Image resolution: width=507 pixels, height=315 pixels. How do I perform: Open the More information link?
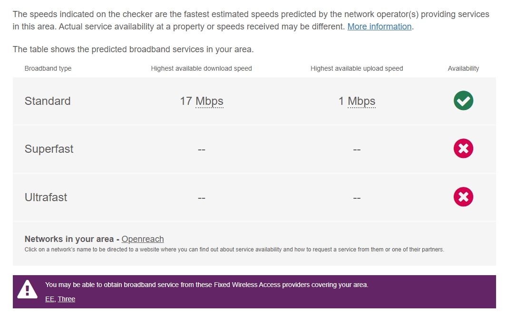(x=379, y=27)
